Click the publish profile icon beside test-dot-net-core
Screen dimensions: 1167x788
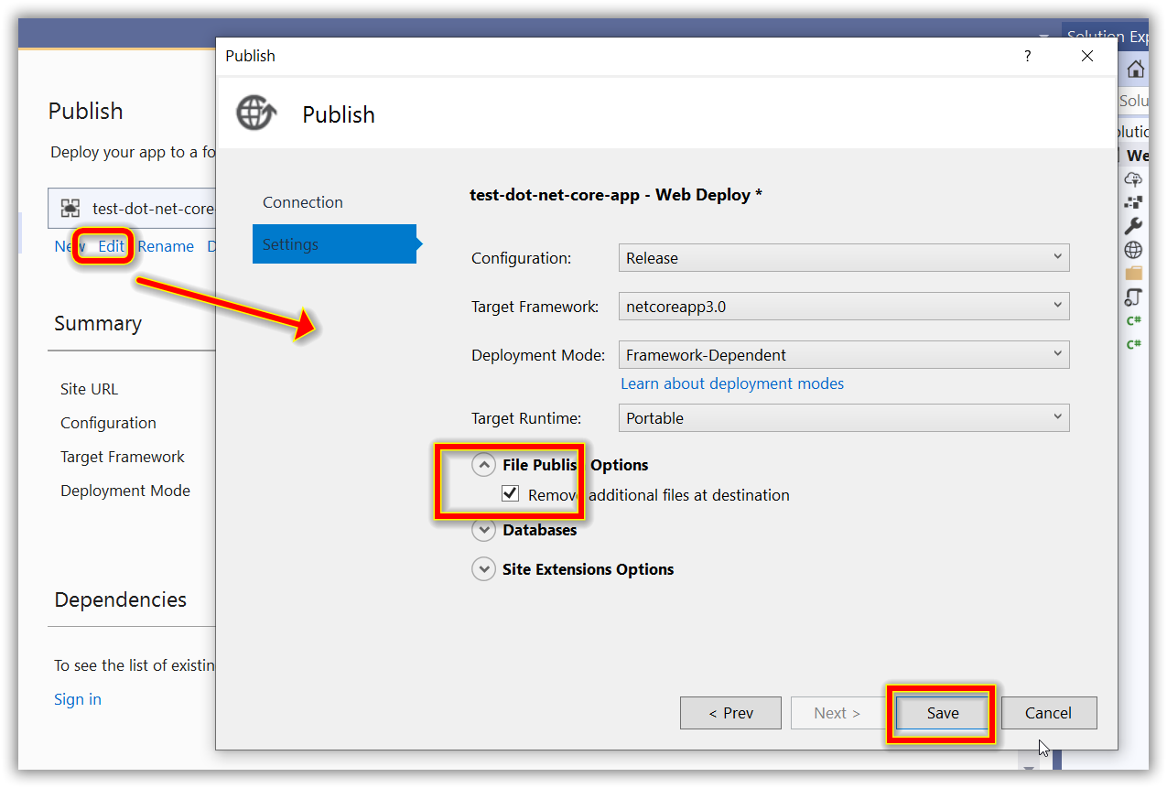click(x=70, y=209)
